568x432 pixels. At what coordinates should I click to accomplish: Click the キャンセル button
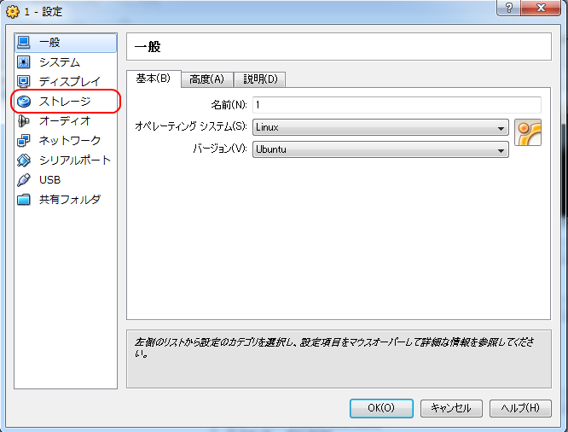(x=451, y=408)
